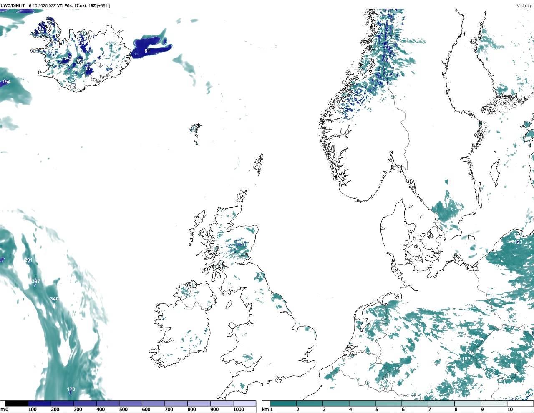Image resolution: width=534 pixels, height=413 pixels.
Task: Click the '8' tick on the km scale
Action: coord(456,410)
